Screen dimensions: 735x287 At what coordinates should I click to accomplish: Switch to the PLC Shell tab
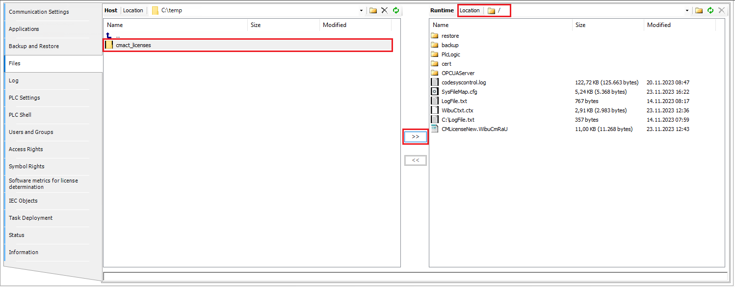pos(20,114)
